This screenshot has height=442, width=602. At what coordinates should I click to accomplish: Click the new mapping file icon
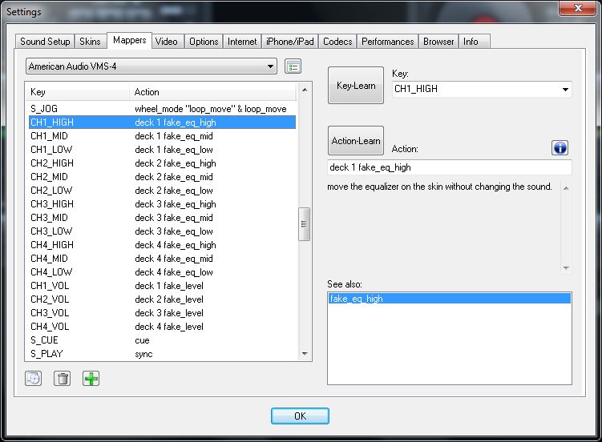pos(33,379)
